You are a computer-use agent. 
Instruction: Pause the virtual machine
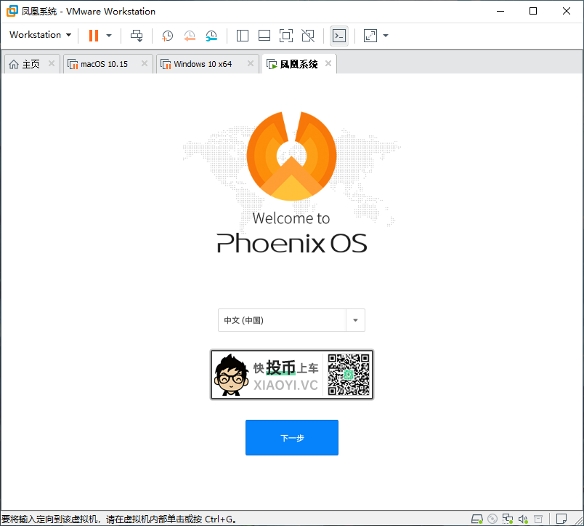tap(94, 36)
